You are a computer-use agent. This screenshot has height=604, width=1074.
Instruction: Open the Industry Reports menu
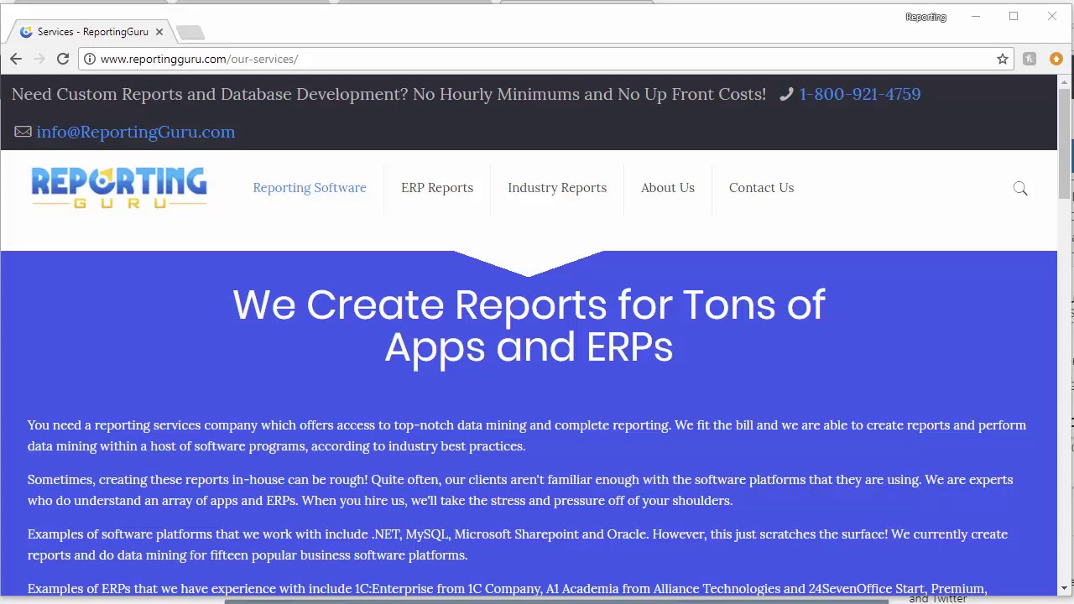pyautogui.click(x=557, y=188)
